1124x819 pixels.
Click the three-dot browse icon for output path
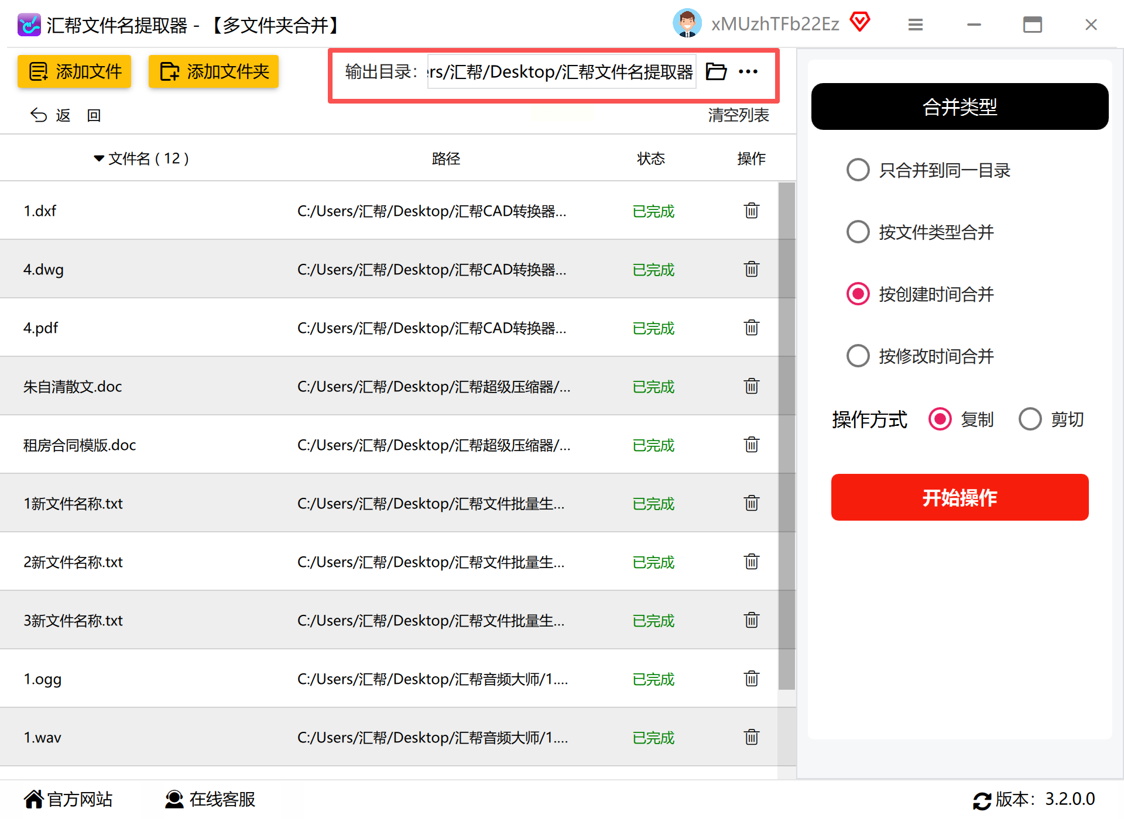coord(748,71)
